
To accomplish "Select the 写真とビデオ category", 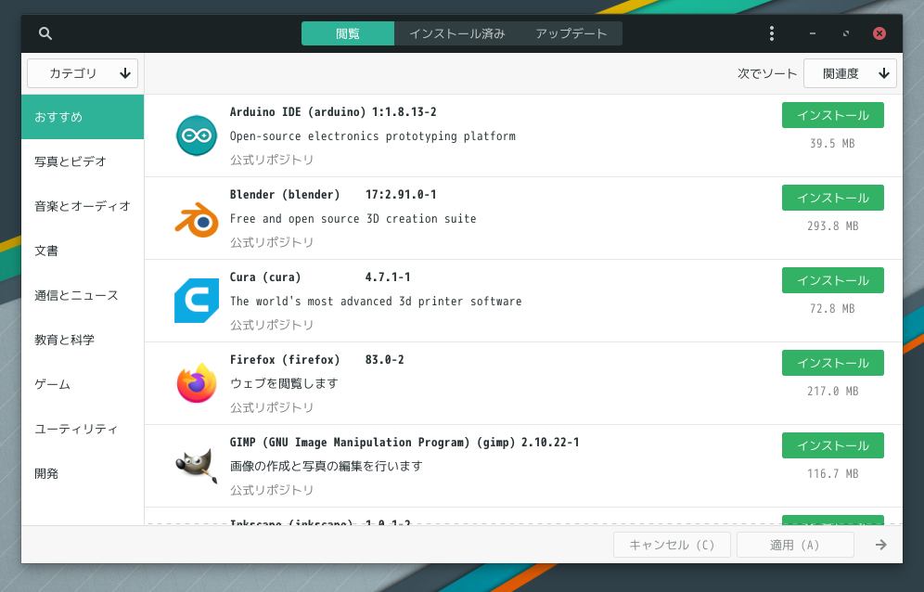I will coord(83,161).
